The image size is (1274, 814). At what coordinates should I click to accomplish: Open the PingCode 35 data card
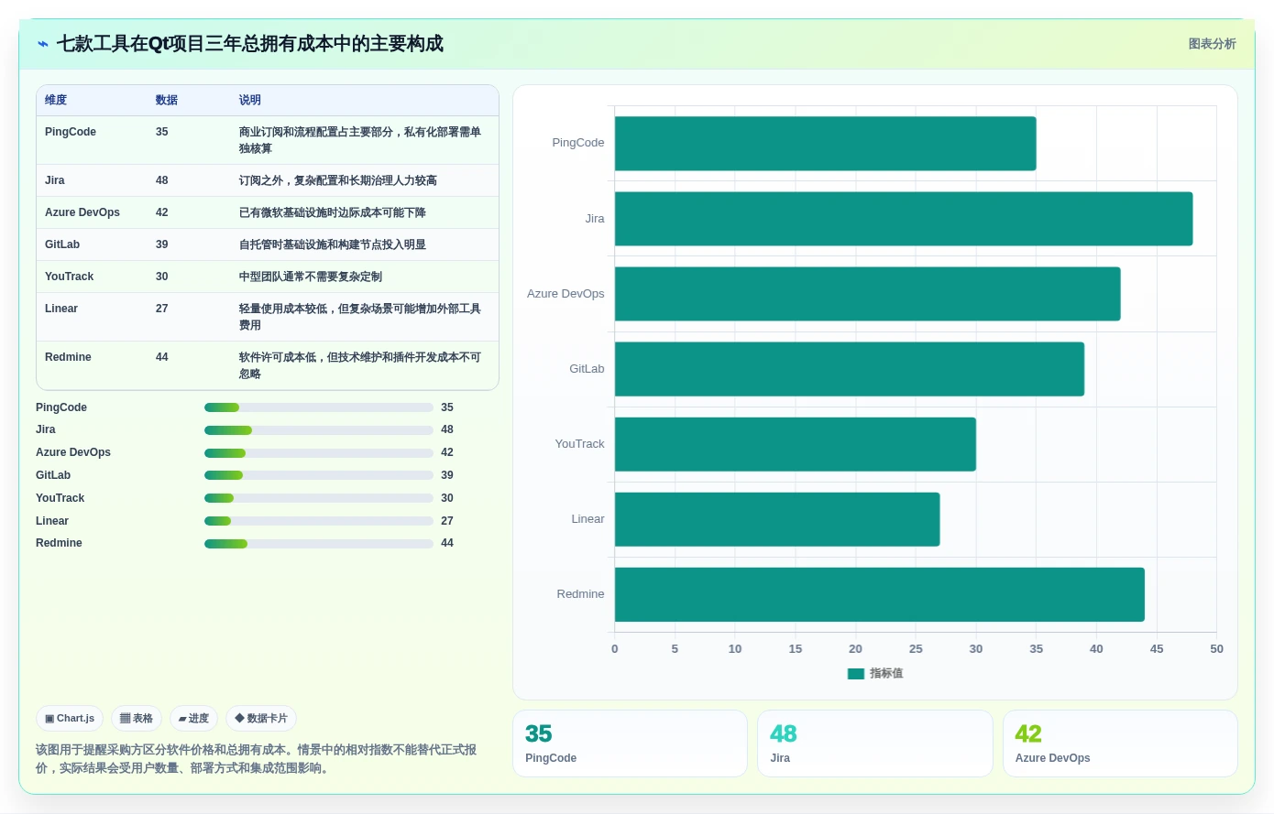[x=630, y=743]
